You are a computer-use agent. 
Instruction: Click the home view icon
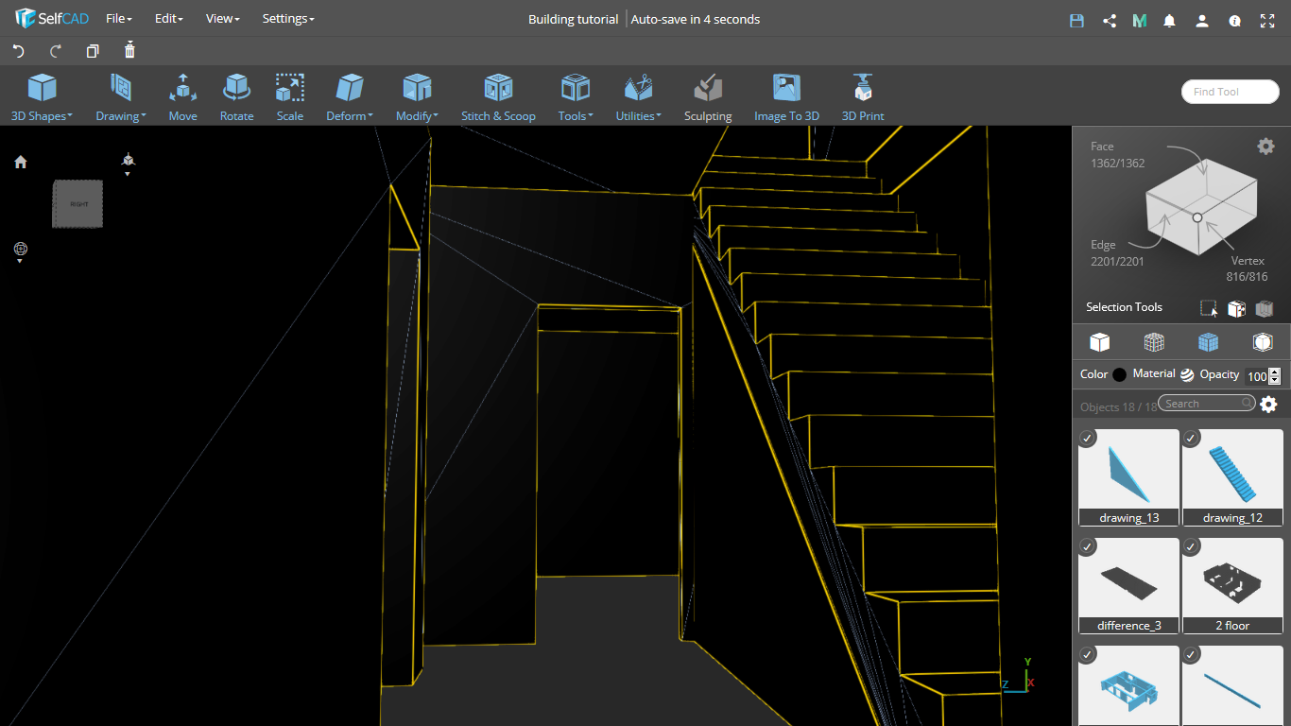[21, 162]
